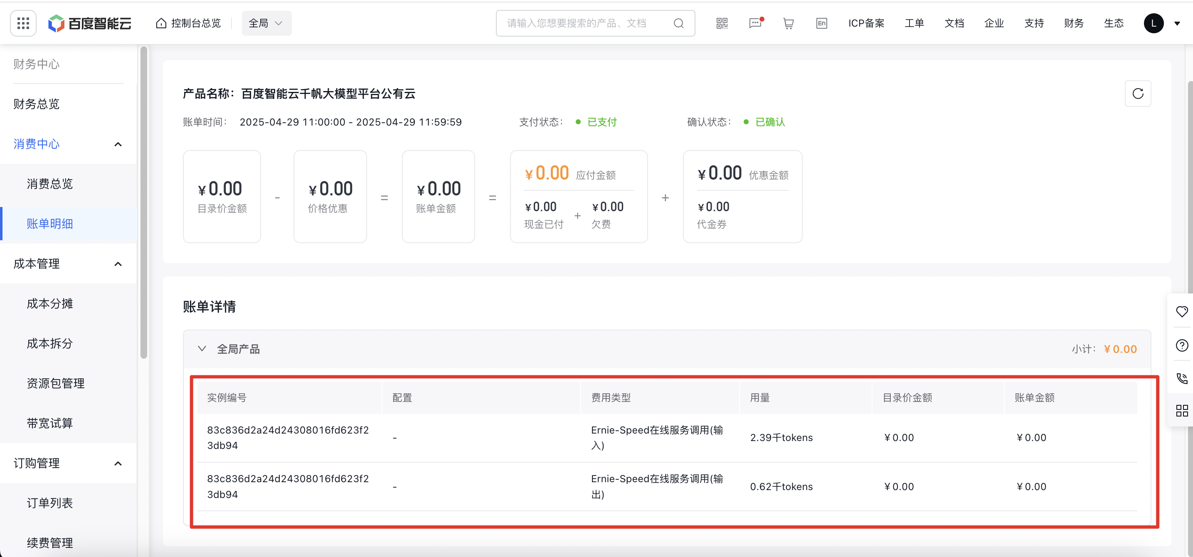Switch language with the En icon
The image size is (1193, 557).
pyautogui.click(x=821, y=23)
